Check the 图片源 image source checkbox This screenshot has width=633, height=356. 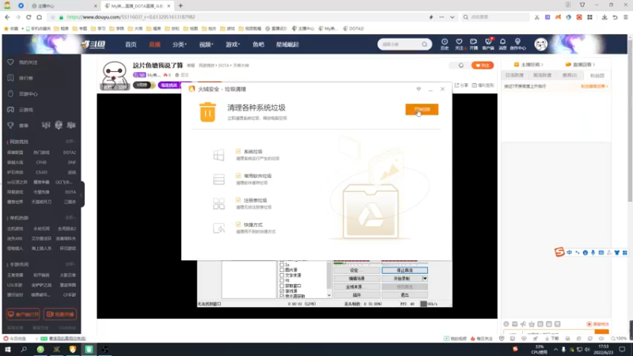(x=282, y=270)
